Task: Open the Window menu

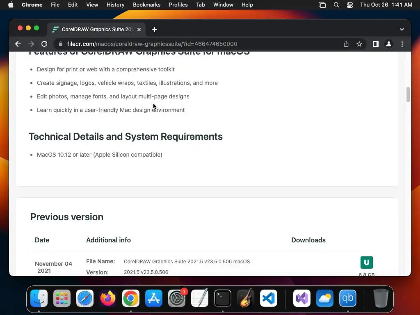Action: tap(223, 5)
